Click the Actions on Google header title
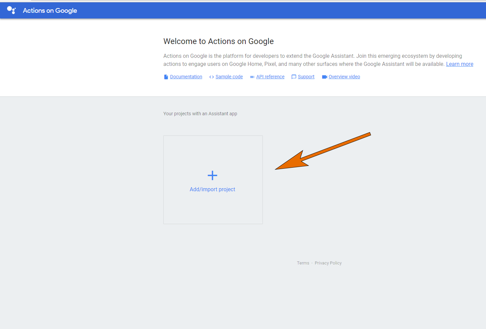The height and width of the screenshot is (329, 486). tap(50, 10)
